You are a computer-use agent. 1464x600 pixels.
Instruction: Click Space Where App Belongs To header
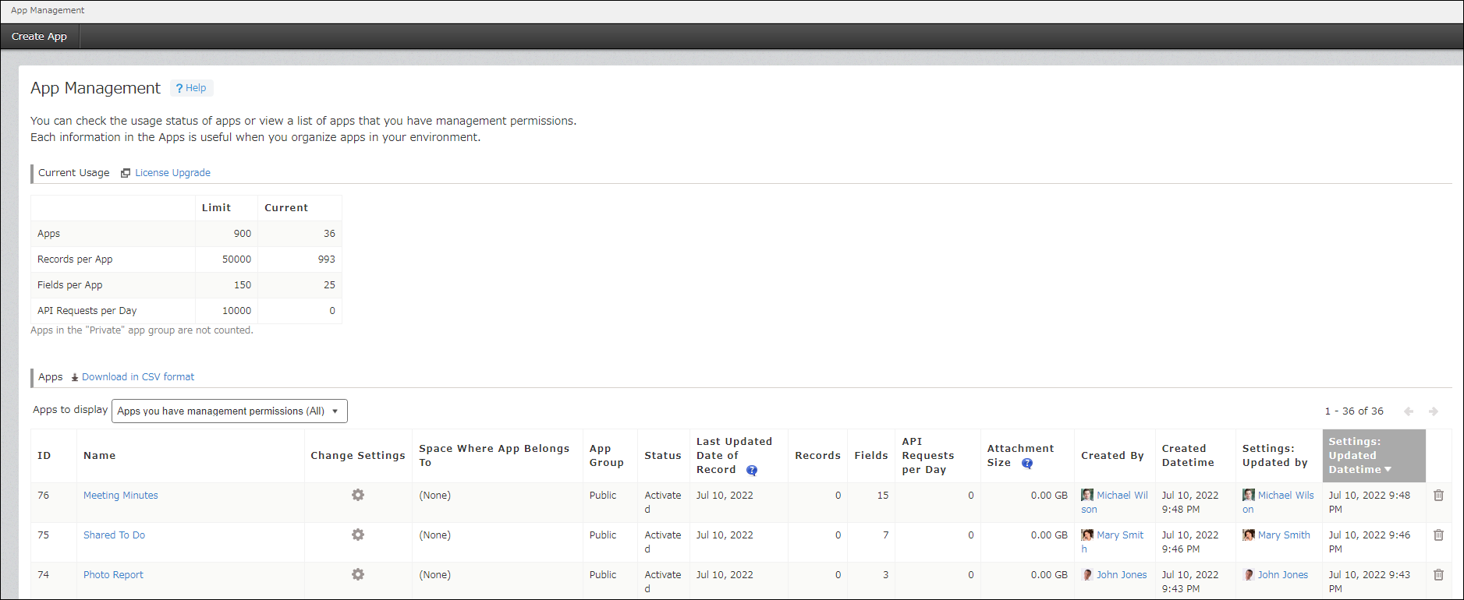pyautogui.click(x=498, y=456)
